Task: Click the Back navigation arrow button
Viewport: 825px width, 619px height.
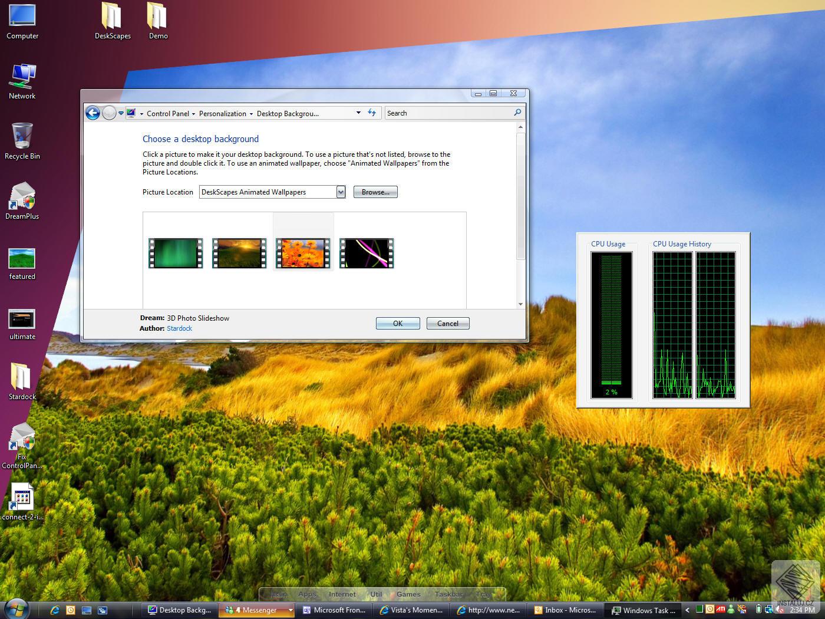Action: click(93, 113)
